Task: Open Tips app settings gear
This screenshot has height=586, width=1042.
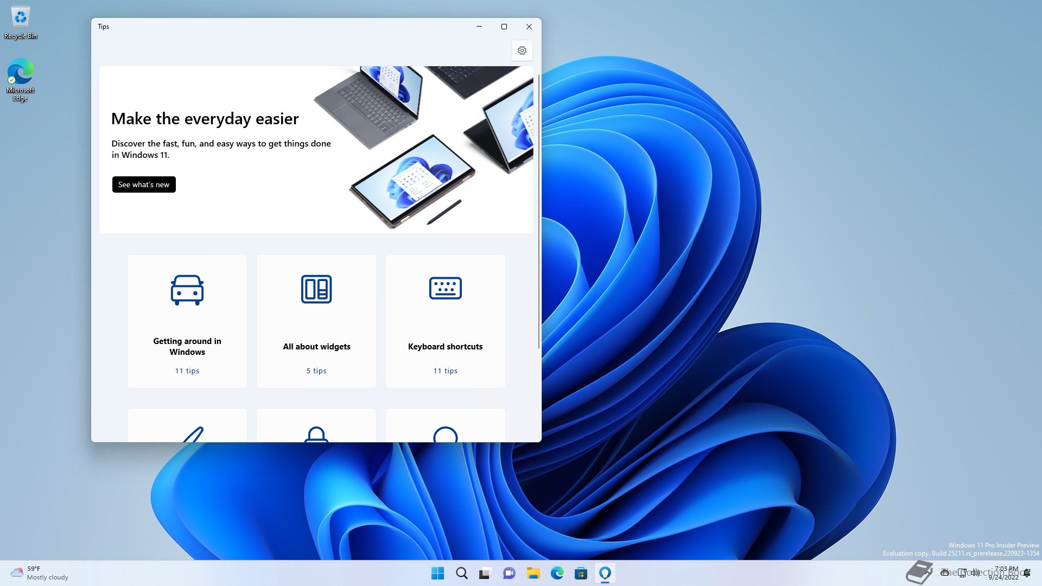Action: (x=522, y=50)
